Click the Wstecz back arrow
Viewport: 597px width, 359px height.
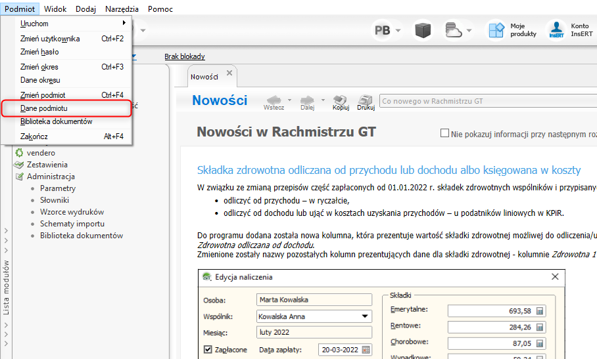274,102
